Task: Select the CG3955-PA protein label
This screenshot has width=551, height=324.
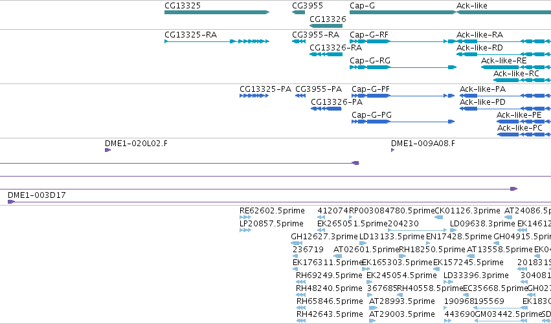Action: coord(319,89)
